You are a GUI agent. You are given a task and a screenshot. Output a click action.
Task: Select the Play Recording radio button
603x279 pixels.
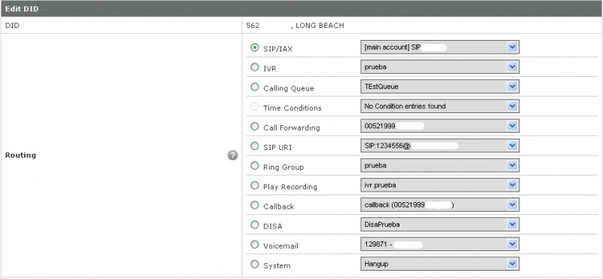coord(255,185)
